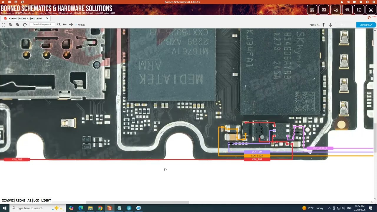Open the Windows Start menu
This screenshot has height=212, width=377.
pyautogui.click(x=4, y=208)
